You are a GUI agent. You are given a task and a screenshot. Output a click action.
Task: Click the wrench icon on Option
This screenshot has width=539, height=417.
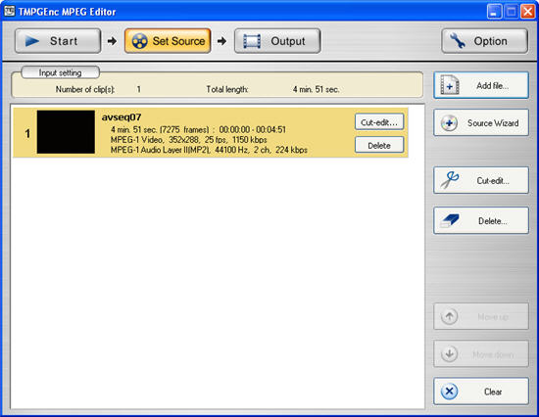(458, 41)
